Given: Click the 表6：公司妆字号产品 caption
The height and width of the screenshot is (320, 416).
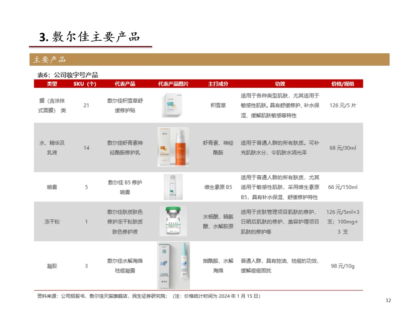Looking at the screenshot, I should 69,75.
